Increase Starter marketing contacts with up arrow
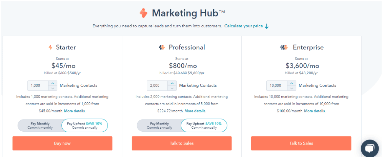This screenshot has height=160, width=383. [x=53, y=83]
